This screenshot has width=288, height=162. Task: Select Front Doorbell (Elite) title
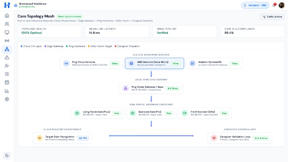coord(203,112)
